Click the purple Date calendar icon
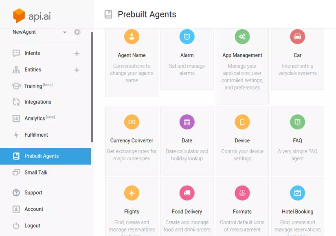 click(187, 122)
